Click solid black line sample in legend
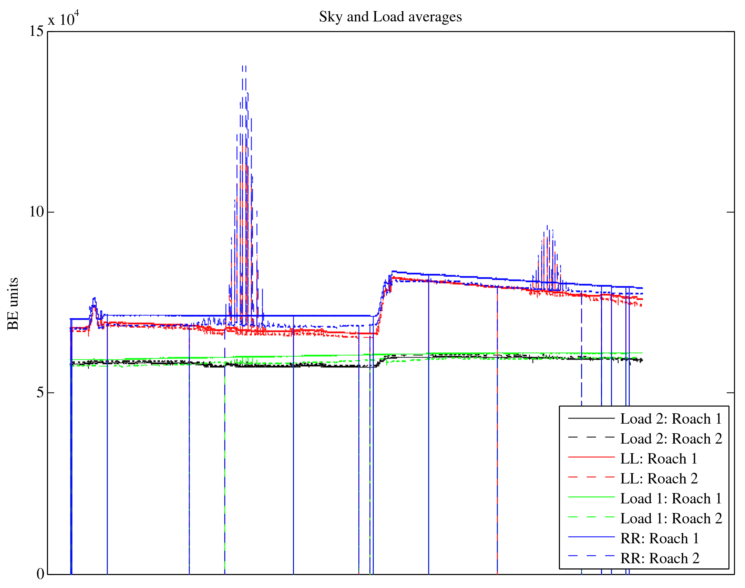 click(591, 418)
